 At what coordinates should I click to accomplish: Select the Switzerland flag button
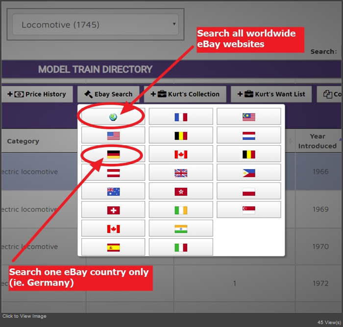[x=113, y=210]
